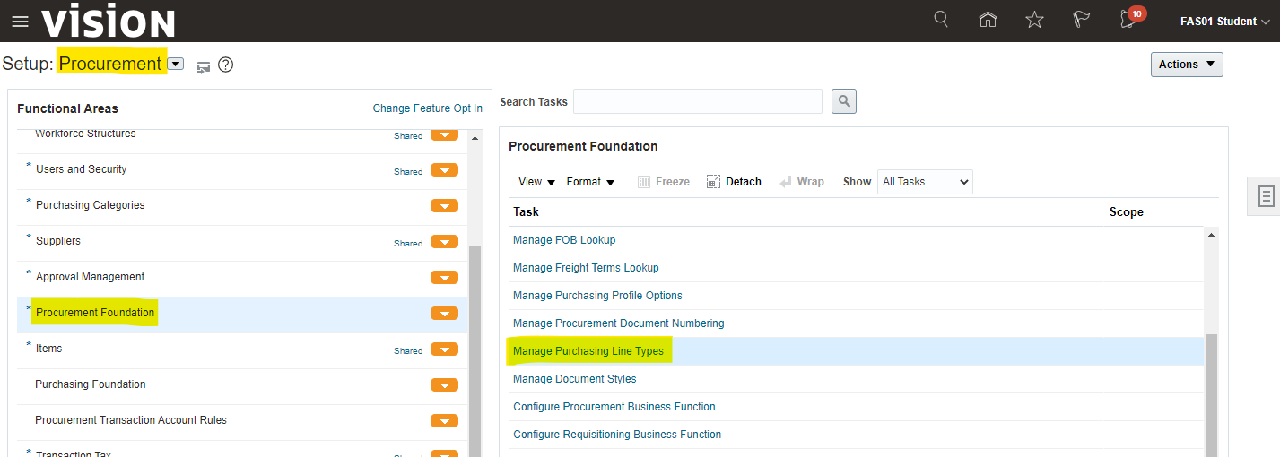The height and width of the screenshot is (457, 1280).
Task: Click the Search Tasks magnifier button
Action: [x=843, y=101]
